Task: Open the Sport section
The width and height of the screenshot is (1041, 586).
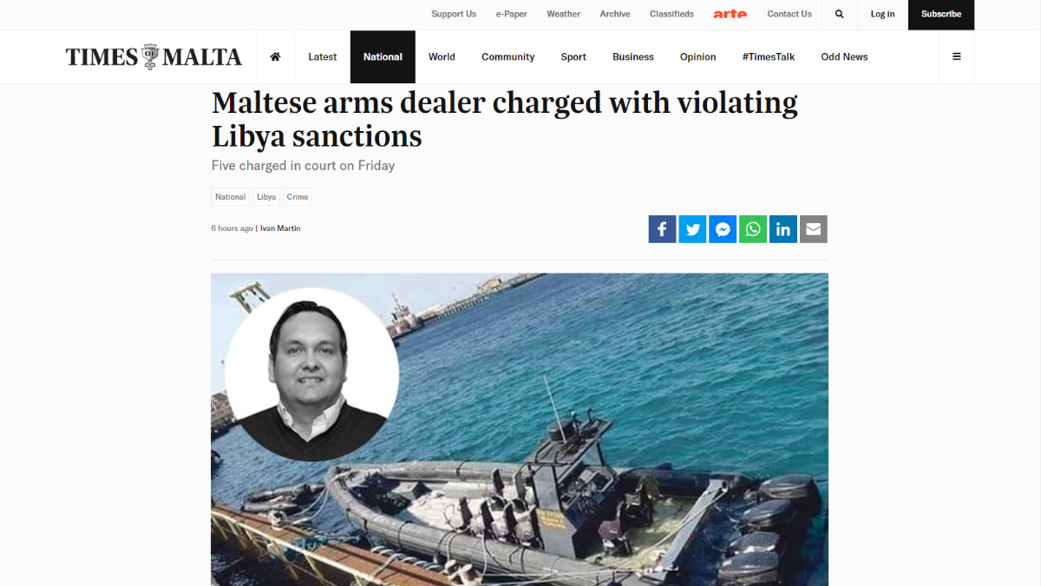Action: coord(573,56)
